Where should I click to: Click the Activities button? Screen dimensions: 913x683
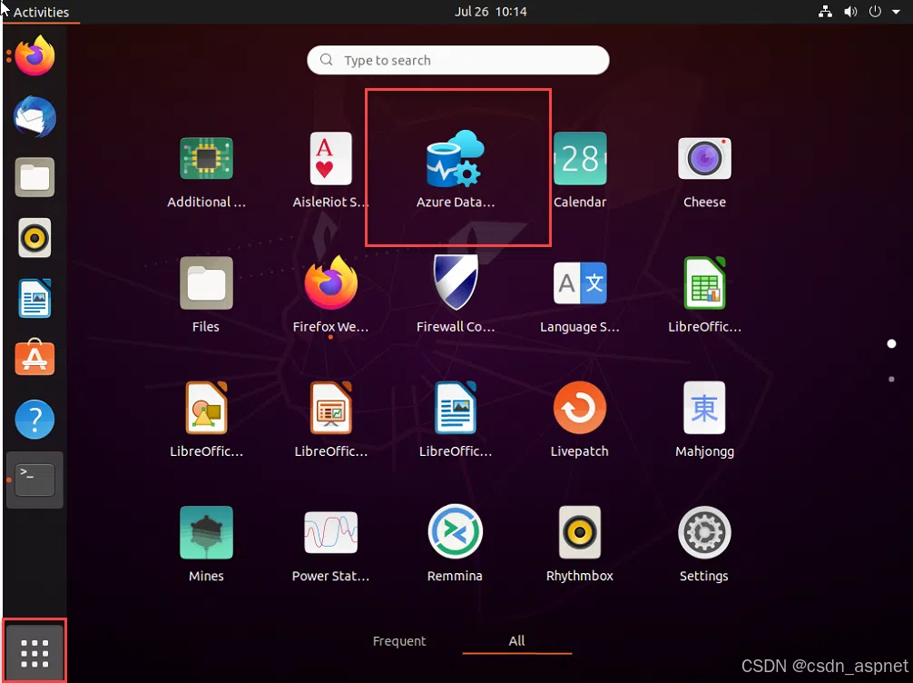[41, 12]
